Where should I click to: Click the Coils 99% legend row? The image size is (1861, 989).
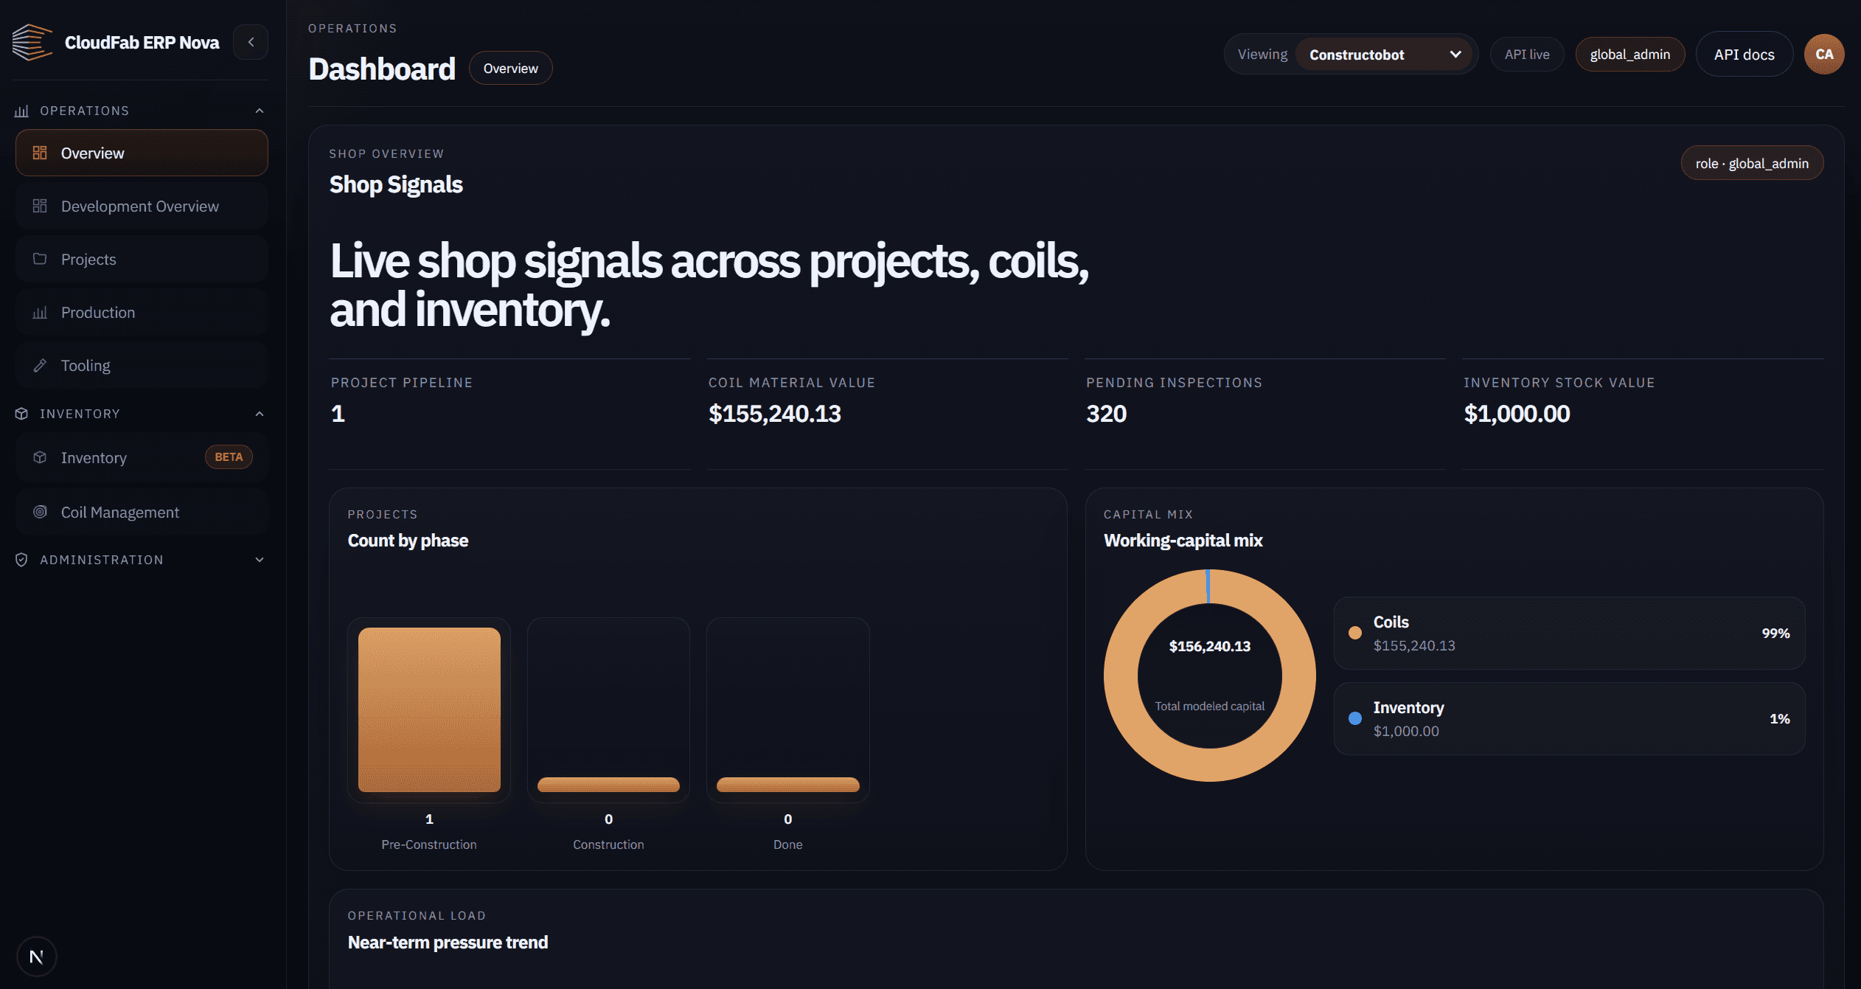click(x=1569, y=633)
